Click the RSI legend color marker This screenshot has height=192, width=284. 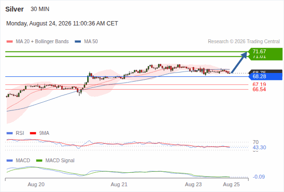(x=10, y=133)
